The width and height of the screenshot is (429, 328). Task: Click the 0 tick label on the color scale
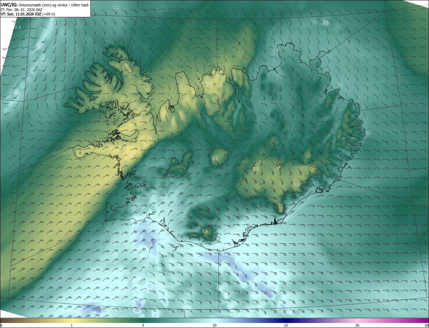1,326
